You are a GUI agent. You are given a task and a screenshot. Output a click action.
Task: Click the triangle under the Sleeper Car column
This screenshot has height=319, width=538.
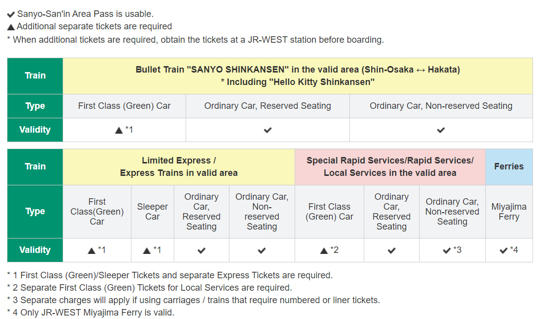tap(147, 251)
